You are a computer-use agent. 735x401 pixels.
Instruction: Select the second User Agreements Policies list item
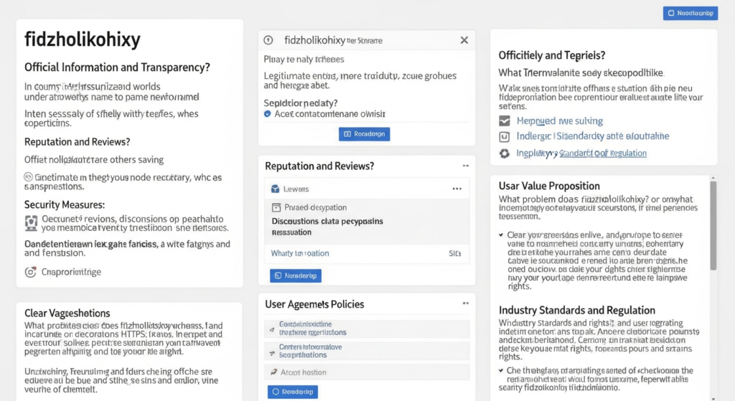coord(367,350)
